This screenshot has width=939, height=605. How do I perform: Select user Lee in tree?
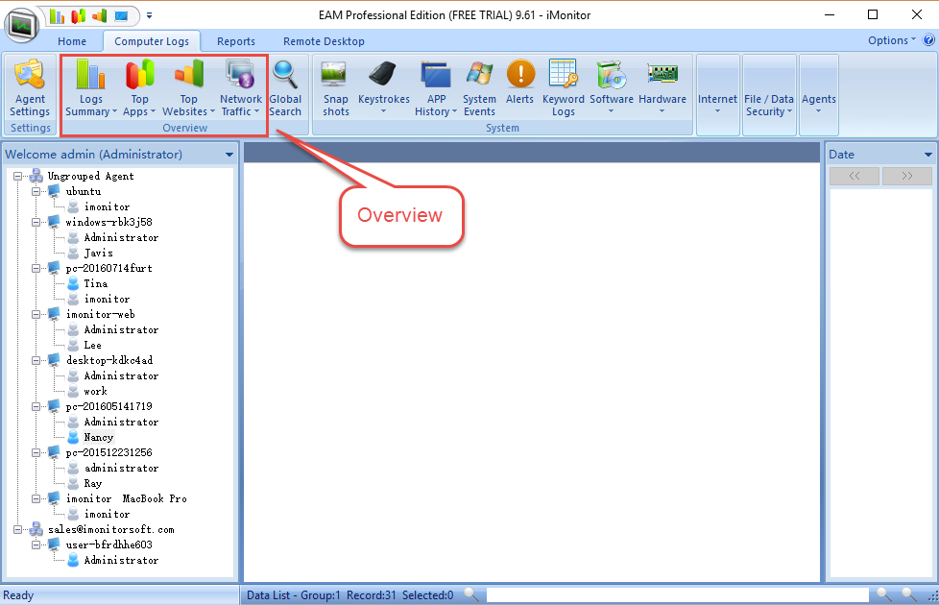click(92, 345)
